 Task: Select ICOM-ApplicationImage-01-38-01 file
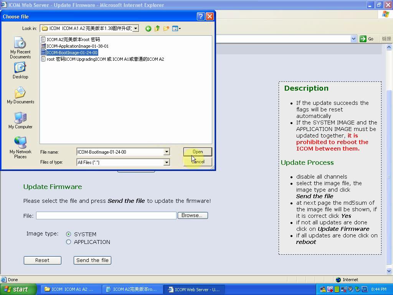point(78,46)
